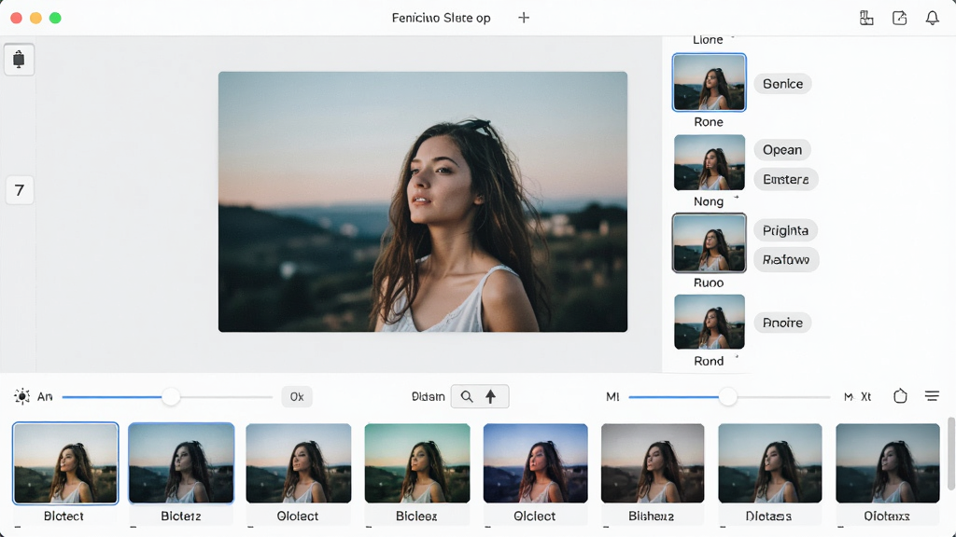Screen dimensions: 956x537
Task: Click the Opean button
Action: click(x=782, y=150)
